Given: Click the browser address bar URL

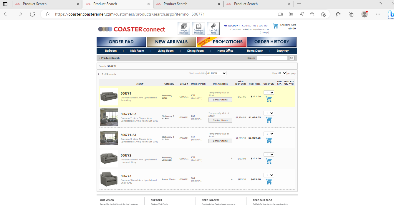Looking at the screenshot, I should coord(130,14).
